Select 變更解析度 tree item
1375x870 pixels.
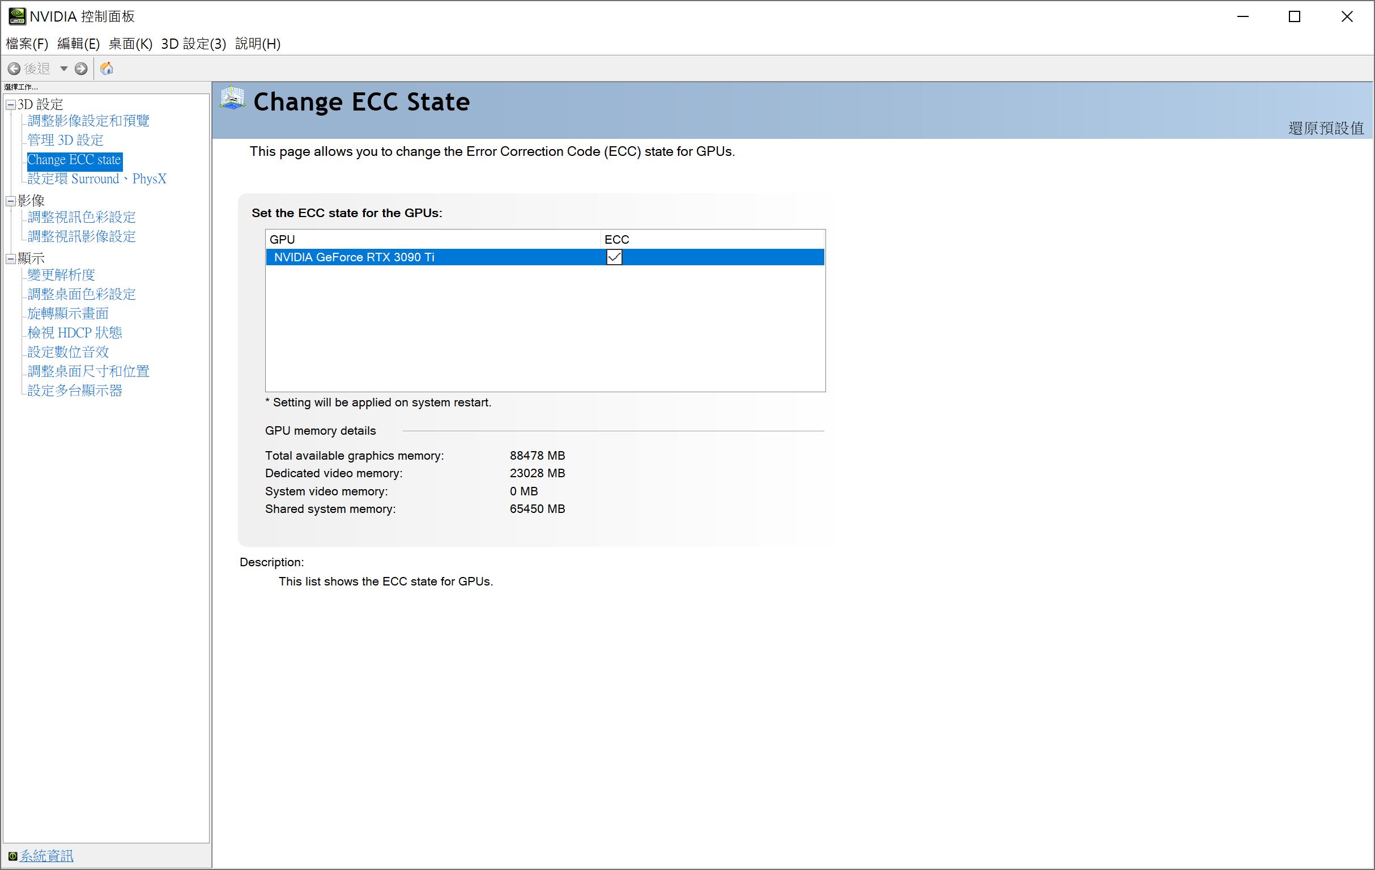click(61, 275)
